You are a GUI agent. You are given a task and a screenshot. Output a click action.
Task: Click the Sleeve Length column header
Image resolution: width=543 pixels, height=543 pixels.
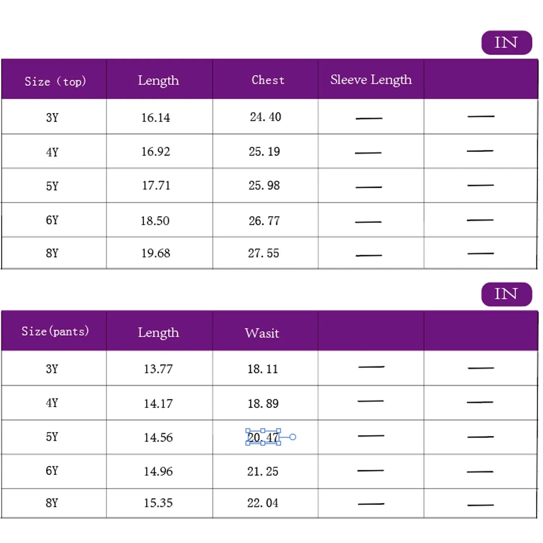point(371,80)
